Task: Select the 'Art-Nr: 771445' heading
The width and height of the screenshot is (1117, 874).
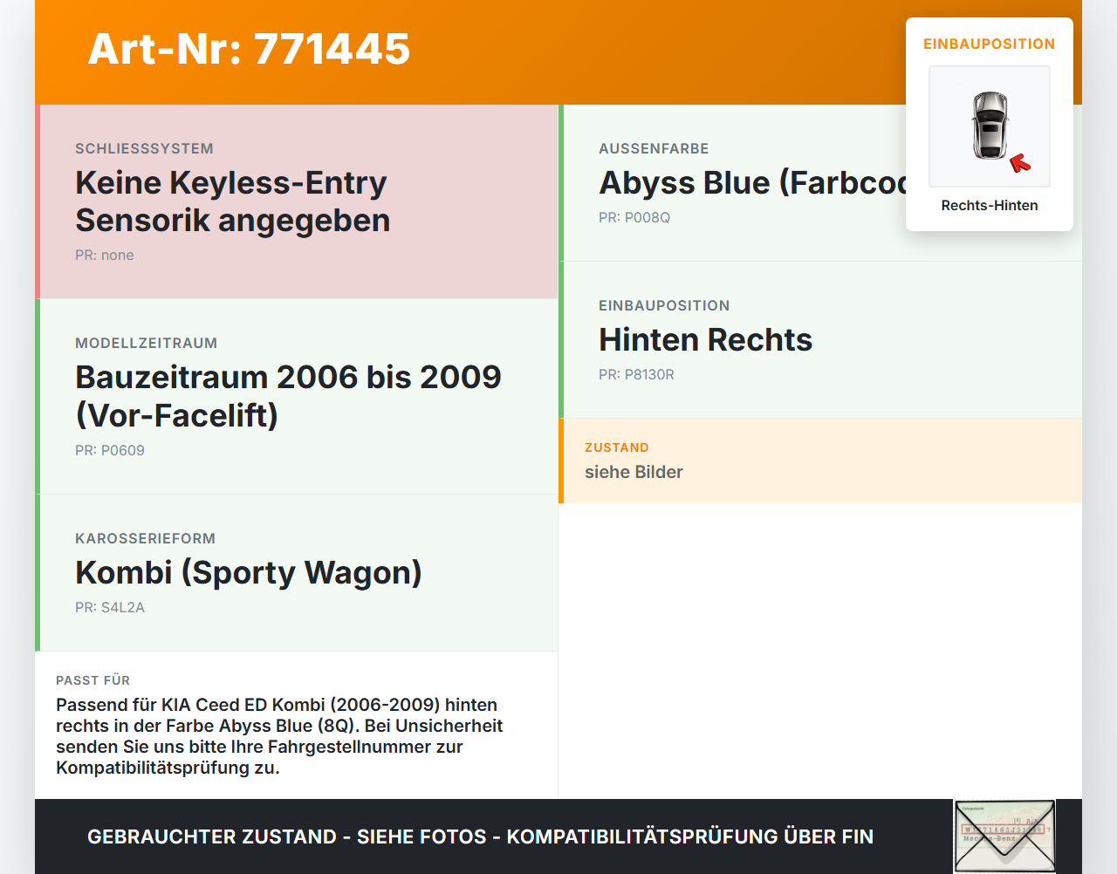Action: [249, 49]
